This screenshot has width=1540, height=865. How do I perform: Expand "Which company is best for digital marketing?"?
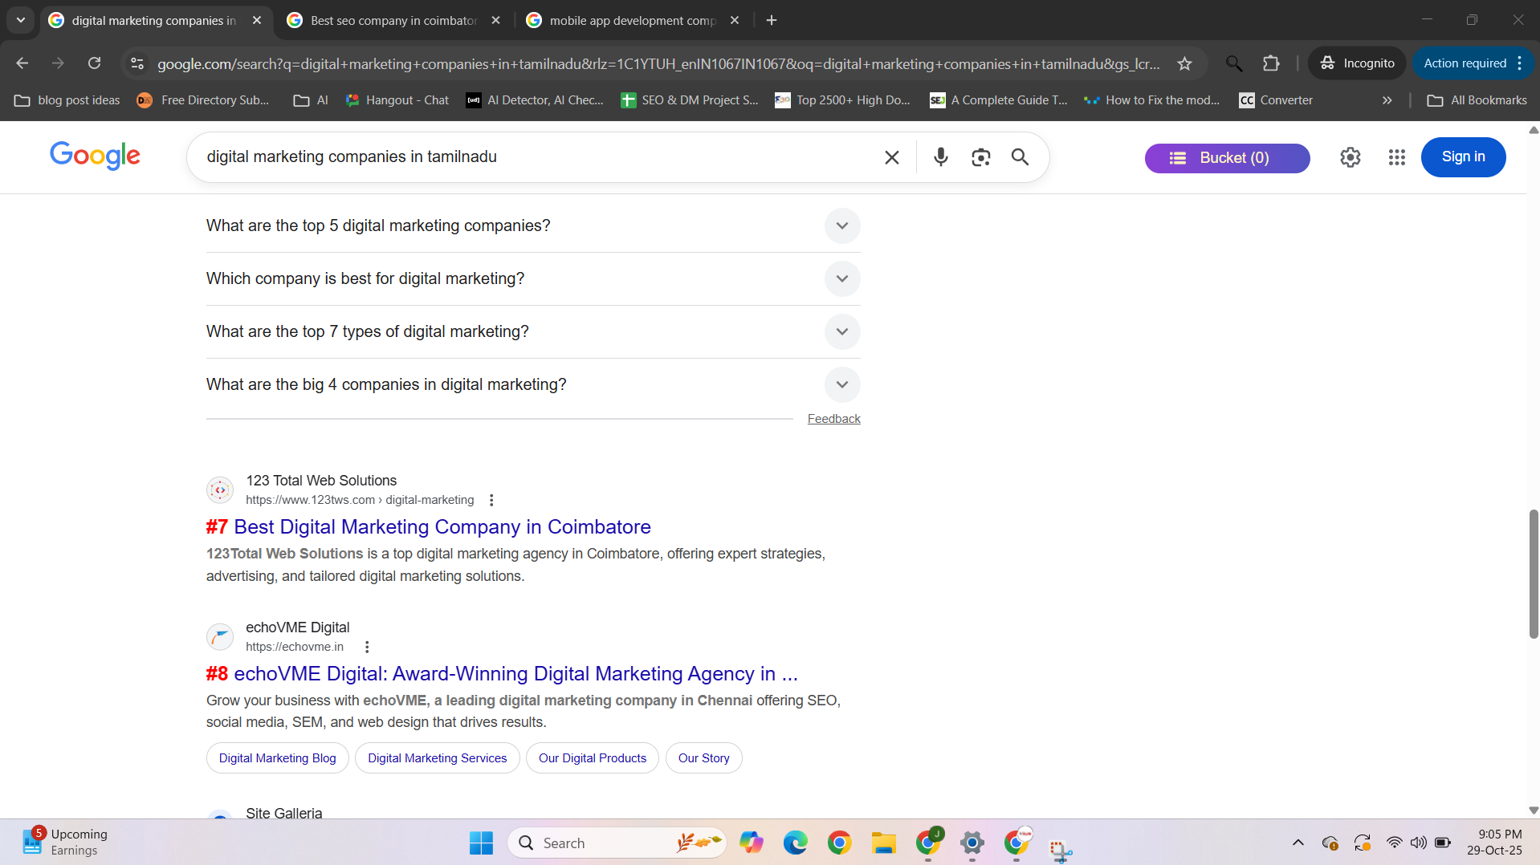pyautogui.click(x=841, y=278)
